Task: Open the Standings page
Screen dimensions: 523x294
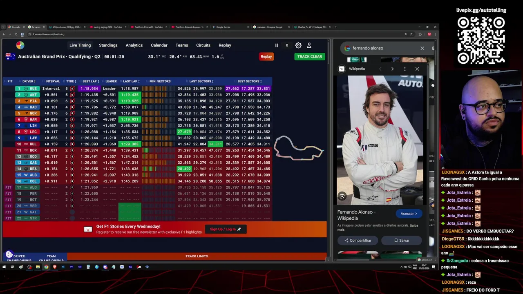Action: (108, 45)
